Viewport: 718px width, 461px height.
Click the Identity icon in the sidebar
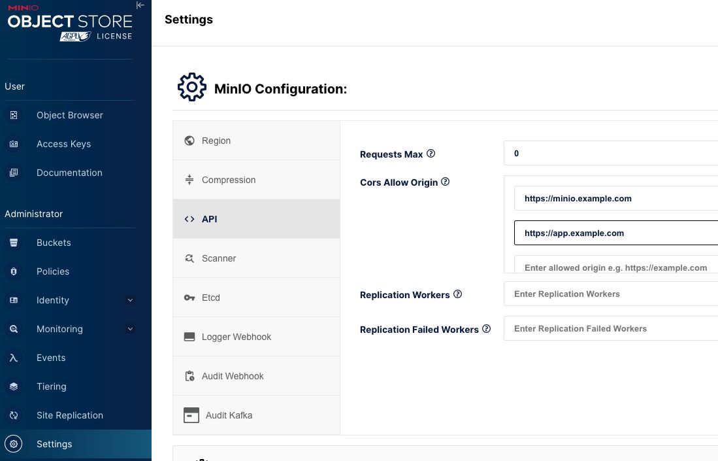point(14,300)
